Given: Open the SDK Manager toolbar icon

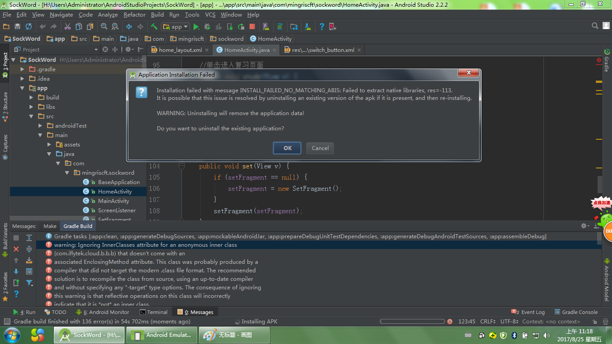Looking at the screenshot, I should click(x=308, y=27).
